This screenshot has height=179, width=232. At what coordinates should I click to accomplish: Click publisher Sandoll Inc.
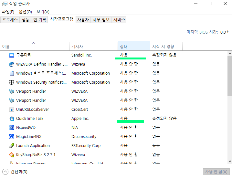click(81, 55)
